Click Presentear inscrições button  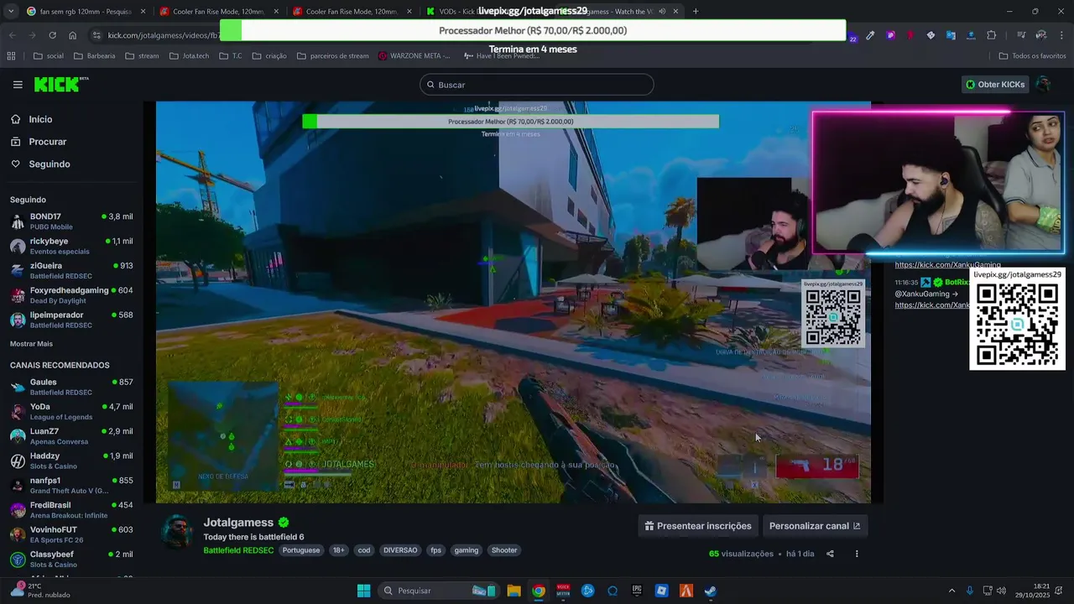pyautogui.click(x=698, y=526)
